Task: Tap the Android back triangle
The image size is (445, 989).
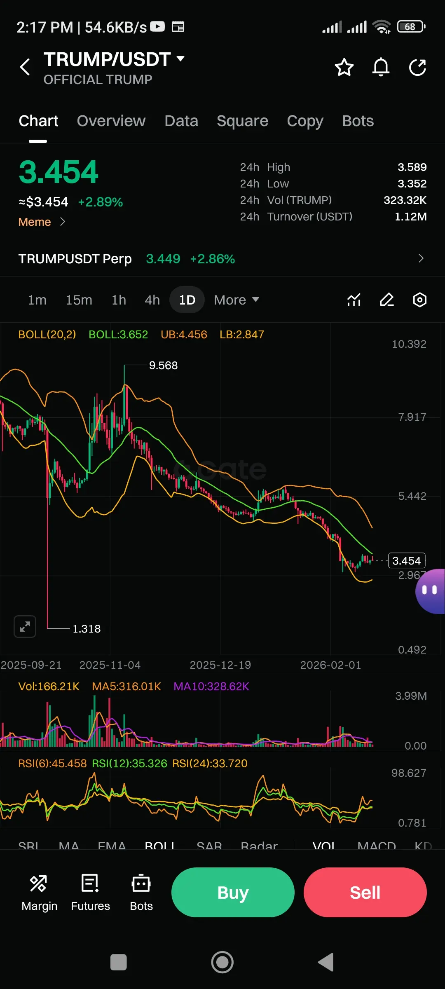Action: pos(326,963)
